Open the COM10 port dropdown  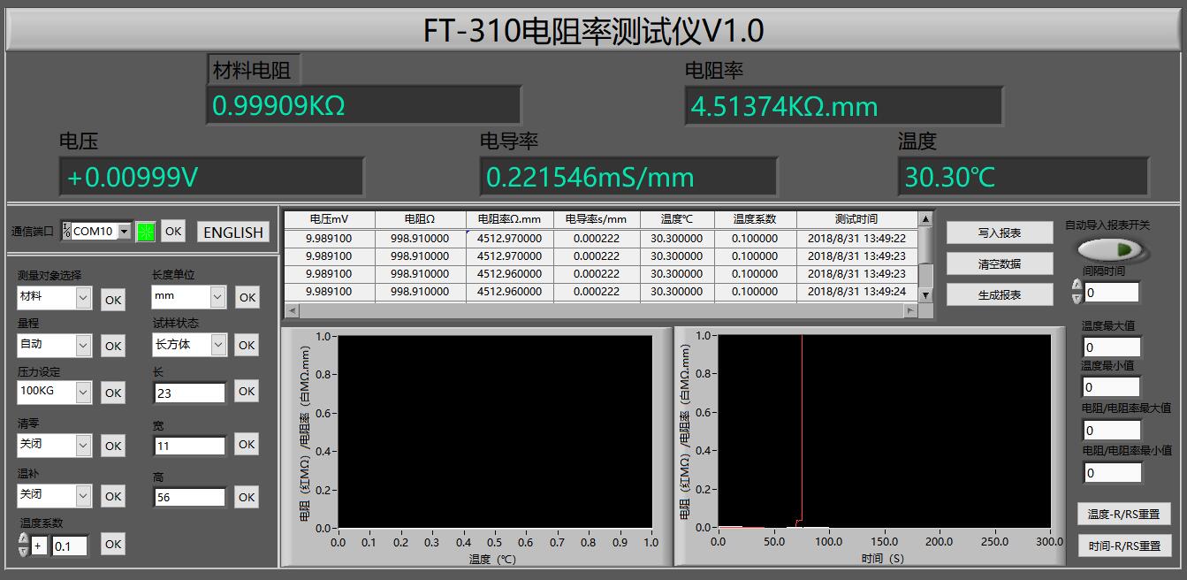[124, 232]
